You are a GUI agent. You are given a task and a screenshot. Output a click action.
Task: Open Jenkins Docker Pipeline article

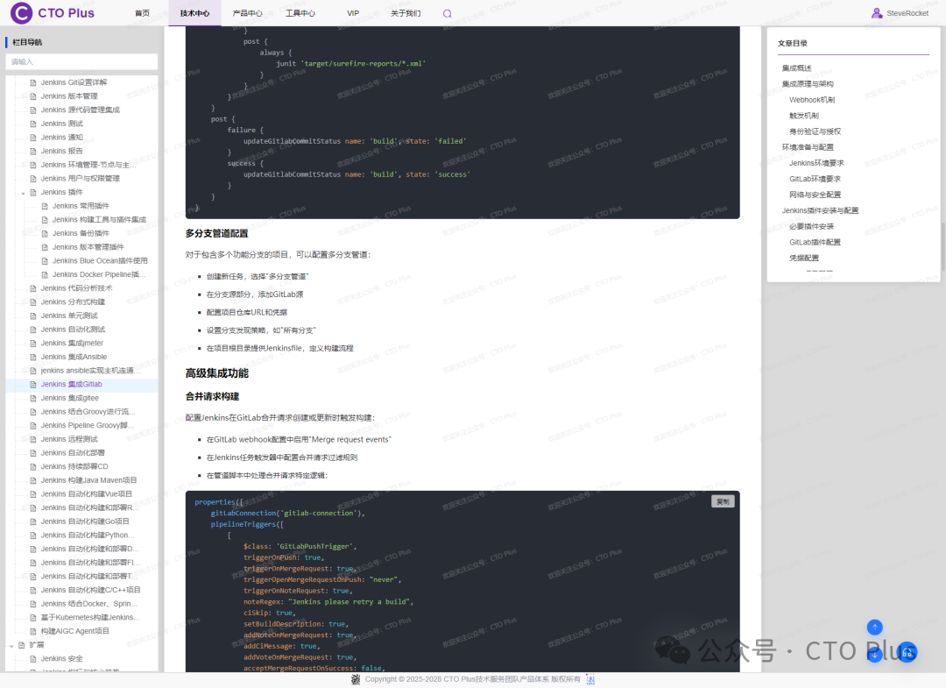click(100, 274)
